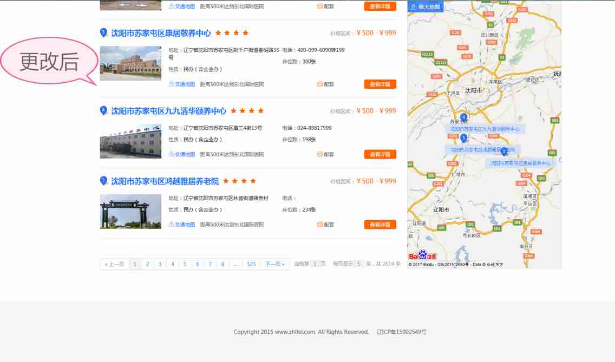Screen dimensions: 615x362
Task: Open 交通地图 for 九九清华颐养中心
Action: pyautogui.click(x=182, y=155)
